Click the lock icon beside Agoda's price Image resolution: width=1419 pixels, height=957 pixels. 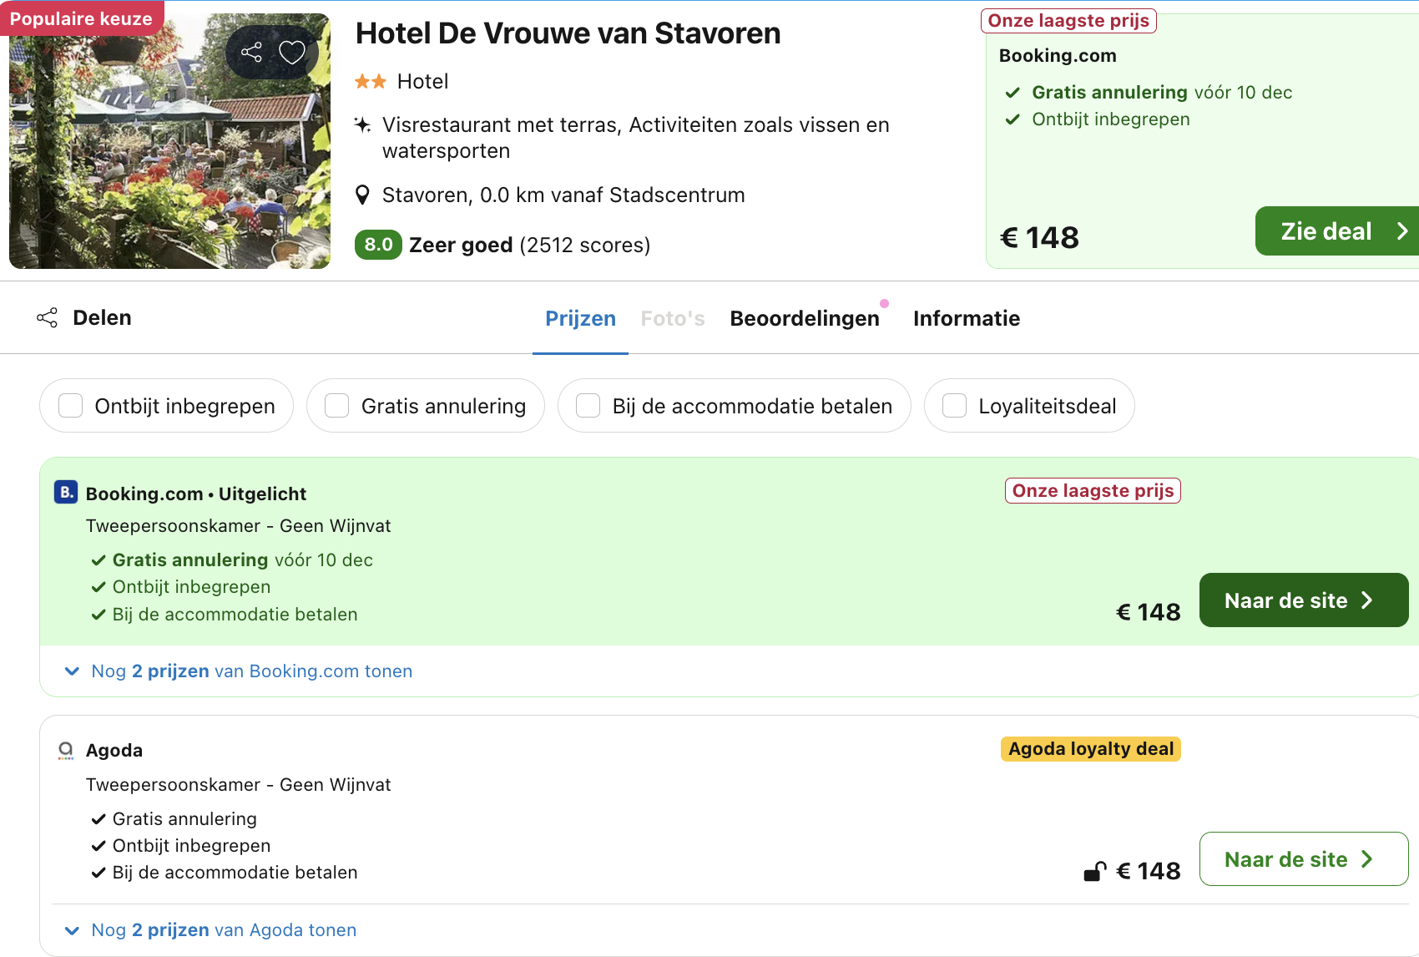[x=1095, y=870]
